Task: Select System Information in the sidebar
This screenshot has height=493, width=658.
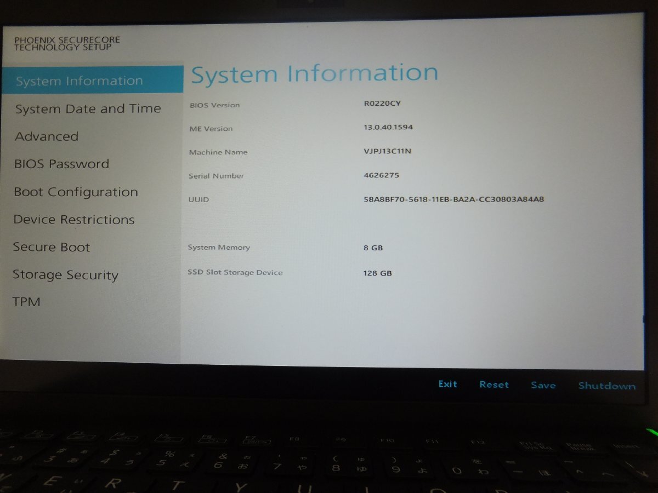Action: point(92,81)
